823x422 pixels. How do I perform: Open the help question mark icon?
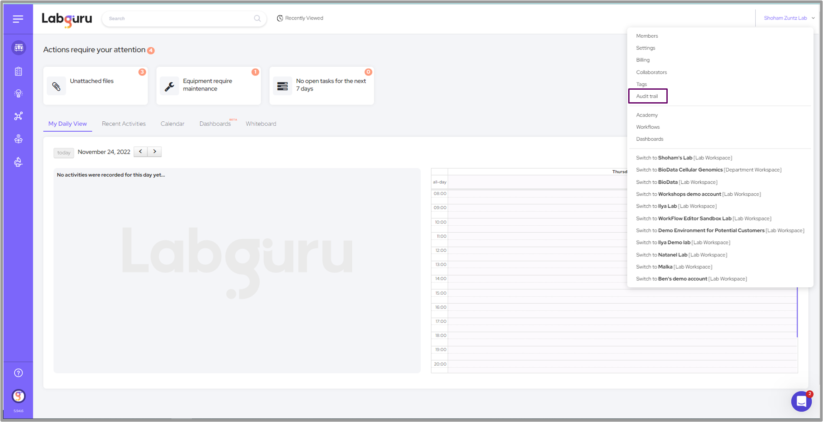click(18, 373)
